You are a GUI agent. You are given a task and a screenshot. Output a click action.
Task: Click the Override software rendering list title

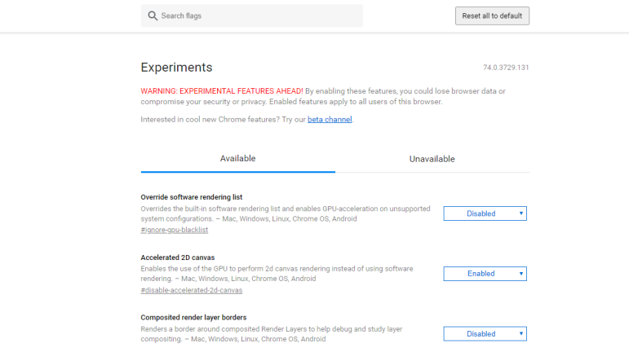[192, 197]
